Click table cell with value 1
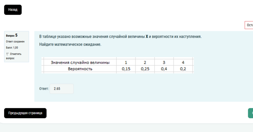253x132 pixels. pos(126,63)
